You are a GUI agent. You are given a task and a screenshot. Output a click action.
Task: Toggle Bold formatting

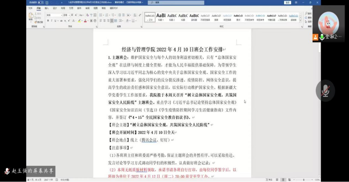(x=48, y=21)
